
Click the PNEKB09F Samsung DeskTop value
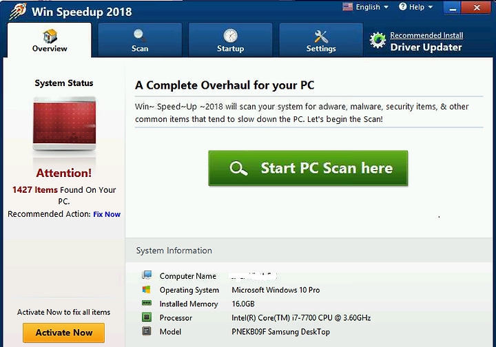point(280,332)
